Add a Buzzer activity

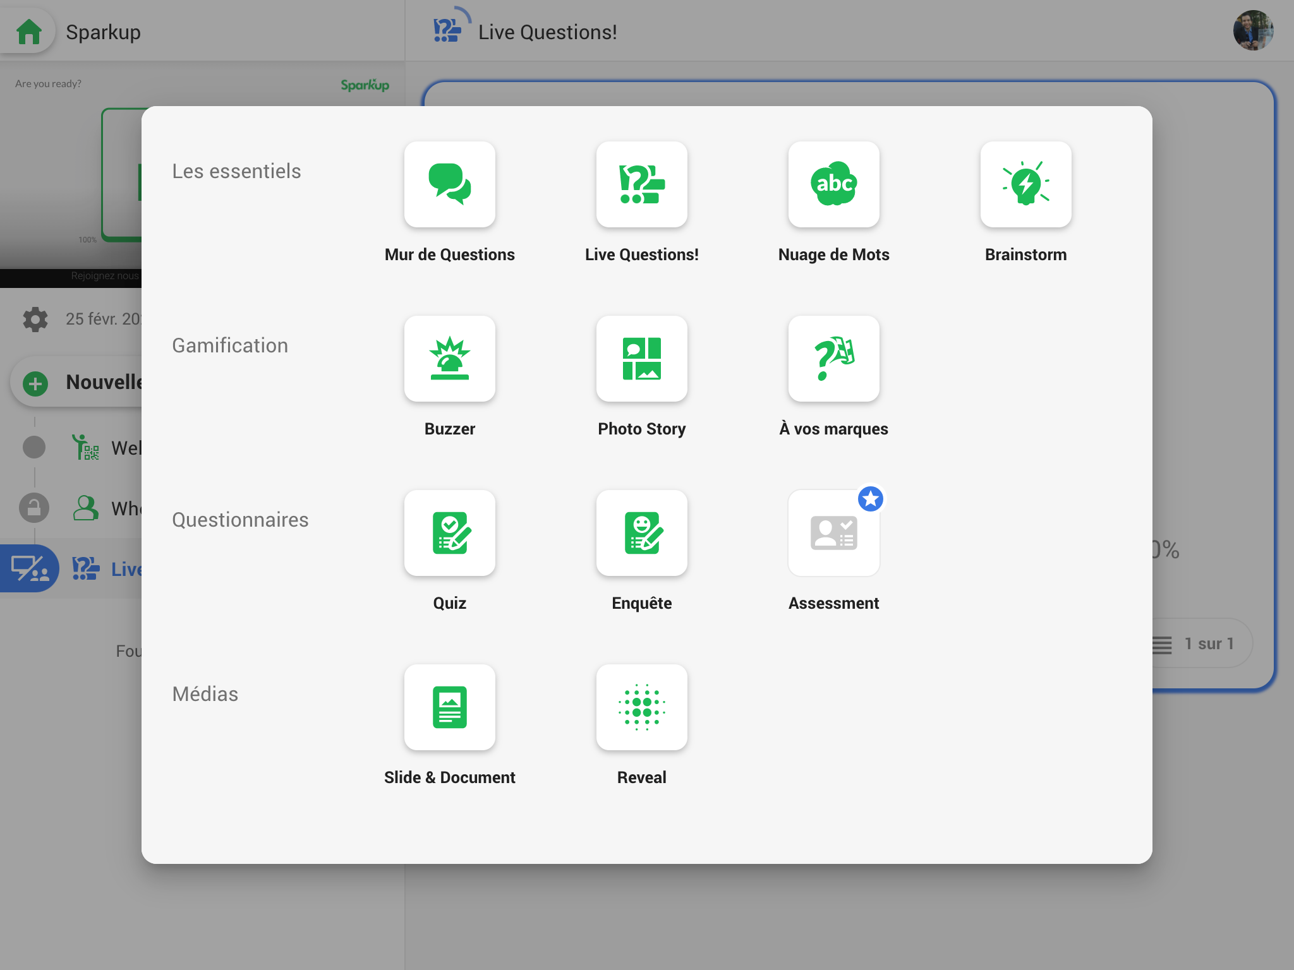click(449, 358)
